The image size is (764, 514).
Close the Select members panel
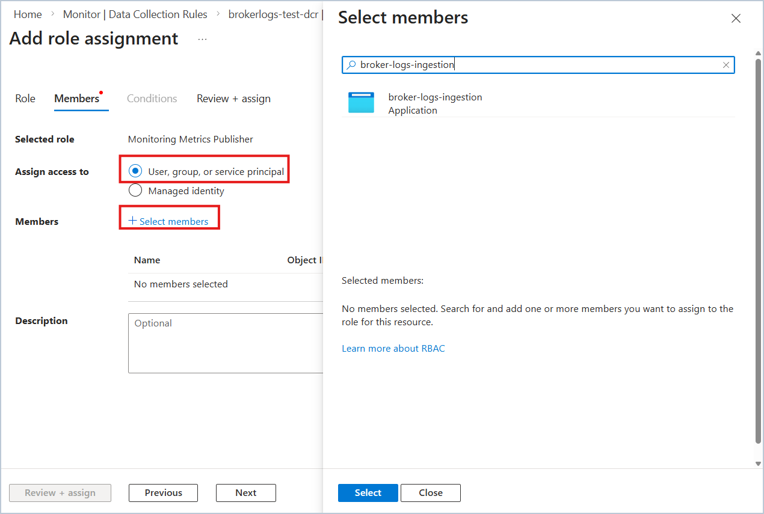(x=736, y=19)
